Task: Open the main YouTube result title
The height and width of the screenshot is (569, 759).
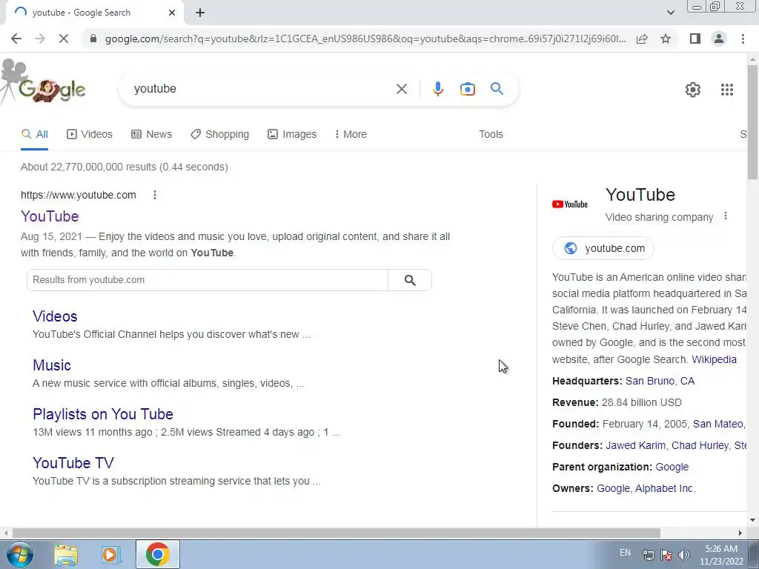Action: (x=50, y=216)
